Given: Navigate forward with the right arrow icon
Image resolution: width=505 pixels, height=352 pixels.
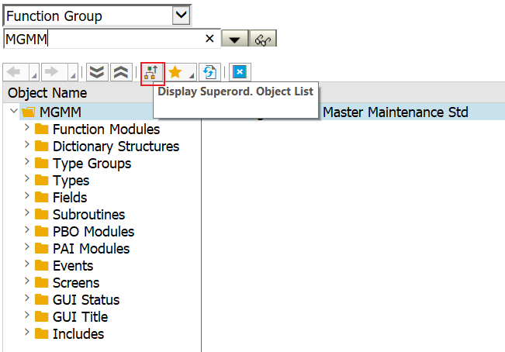Looking at the screenshot, I should tap(52, 72).
